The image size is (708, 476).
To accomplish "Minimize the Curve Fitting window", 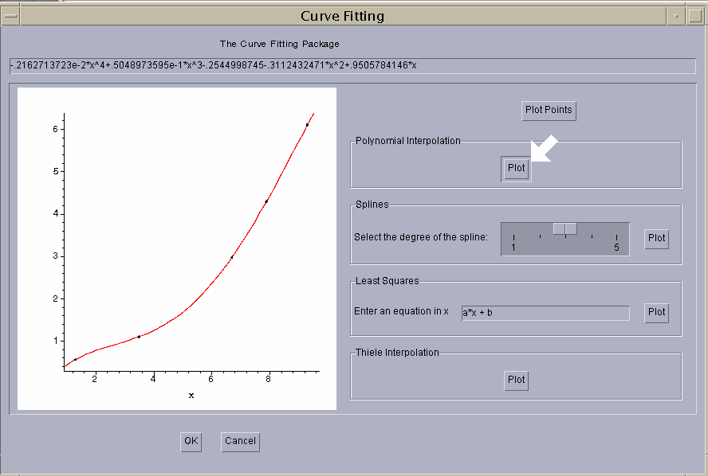I will [676, 16].
